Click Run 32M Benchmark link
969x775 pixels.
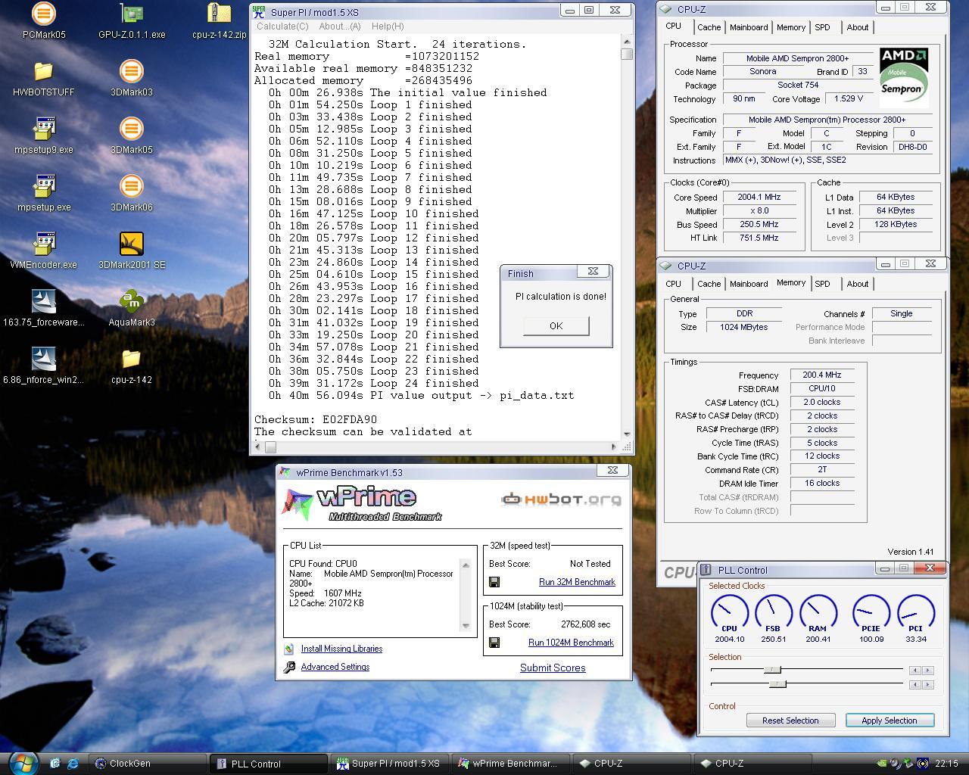click(577, 582)
